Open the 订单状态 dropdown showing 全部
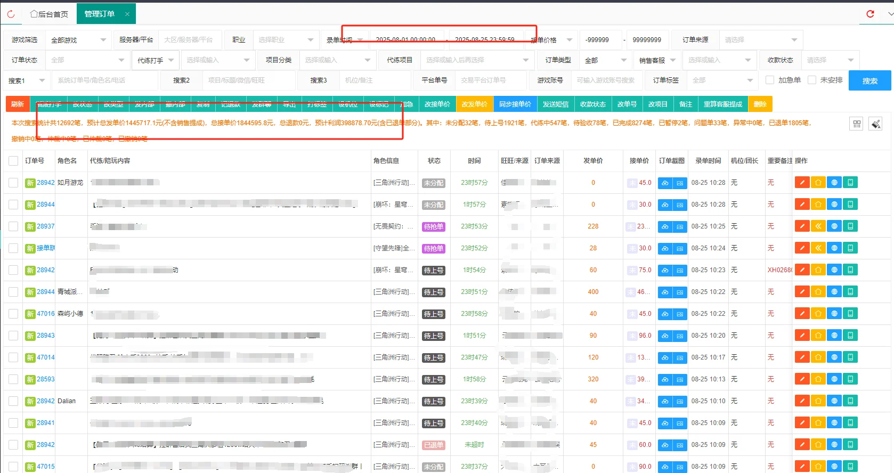Viewport: 894px width, 473px height. tap(87, 60)
